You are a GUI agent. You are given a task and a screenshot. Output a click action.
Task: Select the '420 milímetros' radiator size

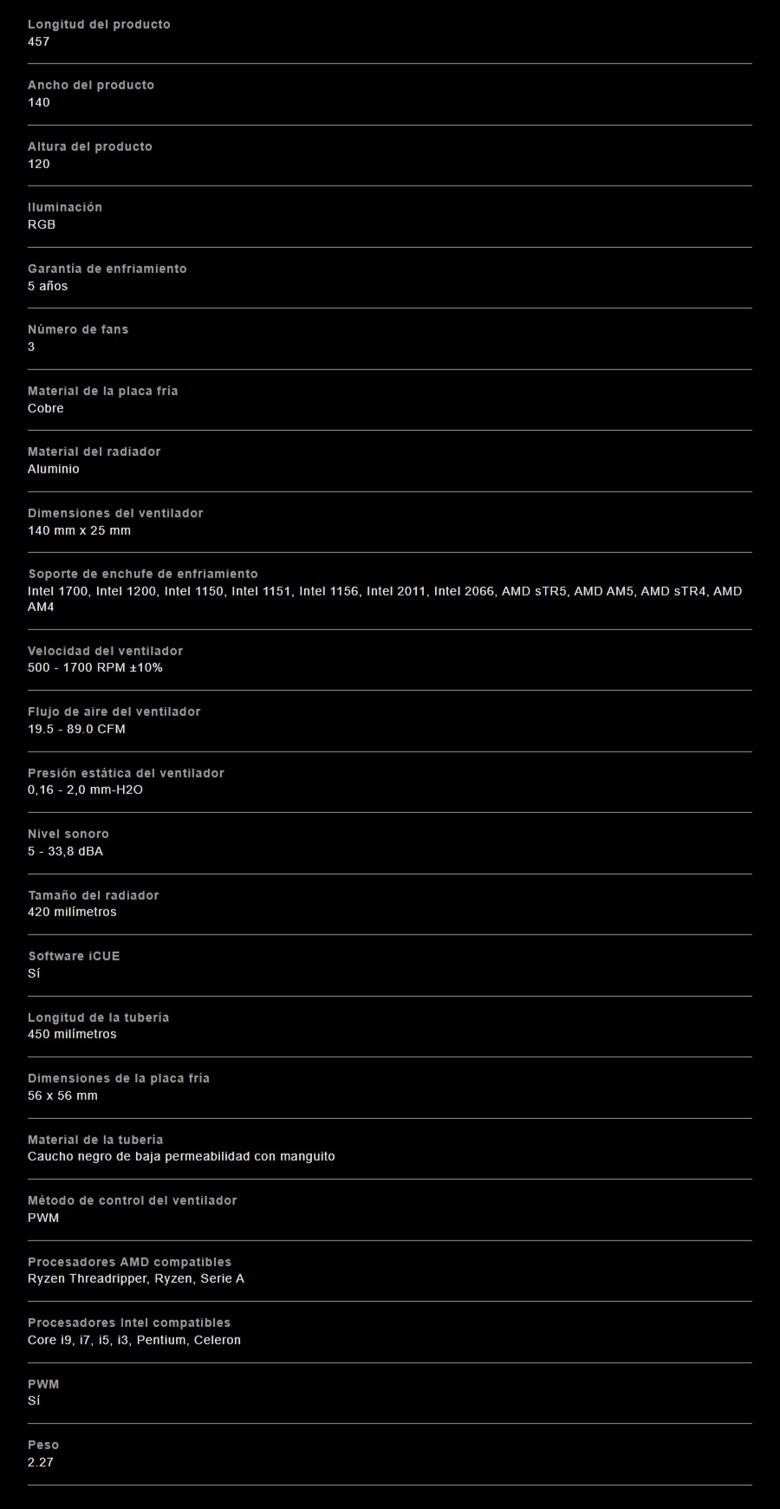[x=72, y=912]
